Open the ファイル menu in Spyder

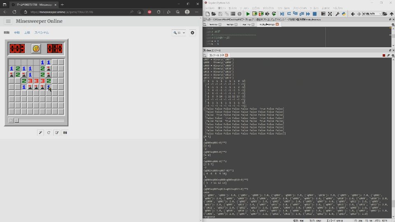click(x=209, y=8)
